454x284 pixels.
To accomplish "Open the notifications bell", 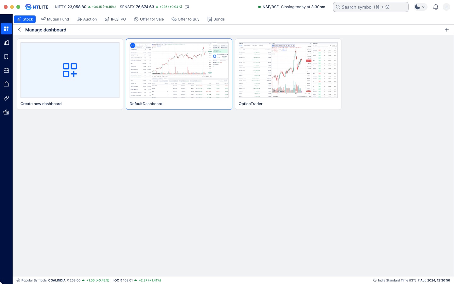I will click(436, 7).
